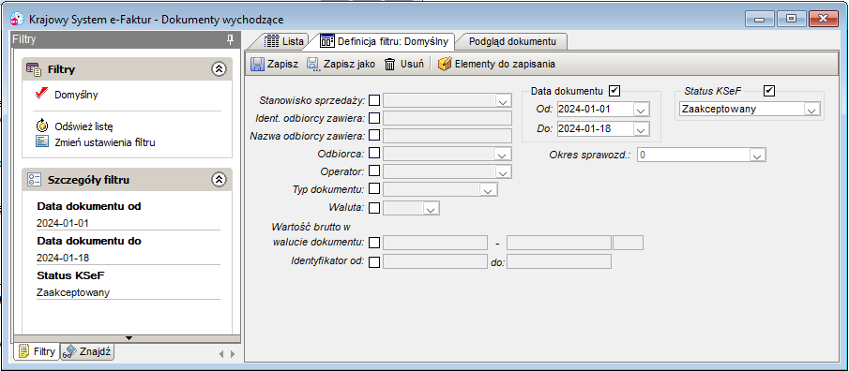This screenshot has width=849, height=371.
Task: Collapse the Szczegóły filtru panel
Action: 219,180
